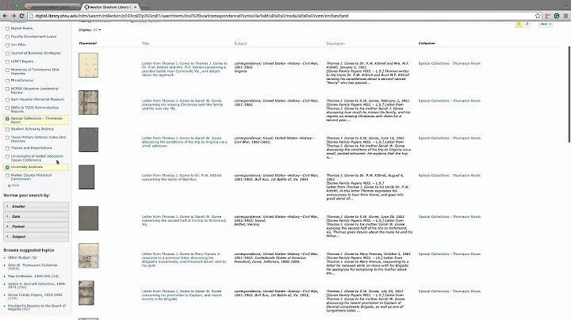Open a new browser tab

tap(145, 7)
